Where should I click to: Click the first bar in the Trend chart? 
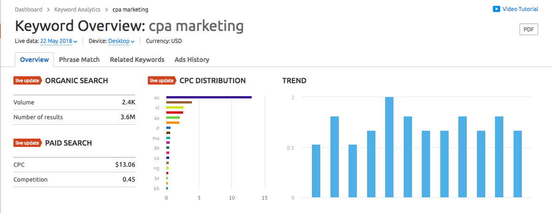pyautogui.click(x=316, y=171)
